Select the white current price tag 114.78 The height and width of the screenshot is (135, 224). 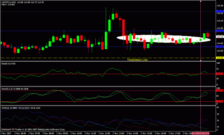pyautogui.click(x=220, y=37)
